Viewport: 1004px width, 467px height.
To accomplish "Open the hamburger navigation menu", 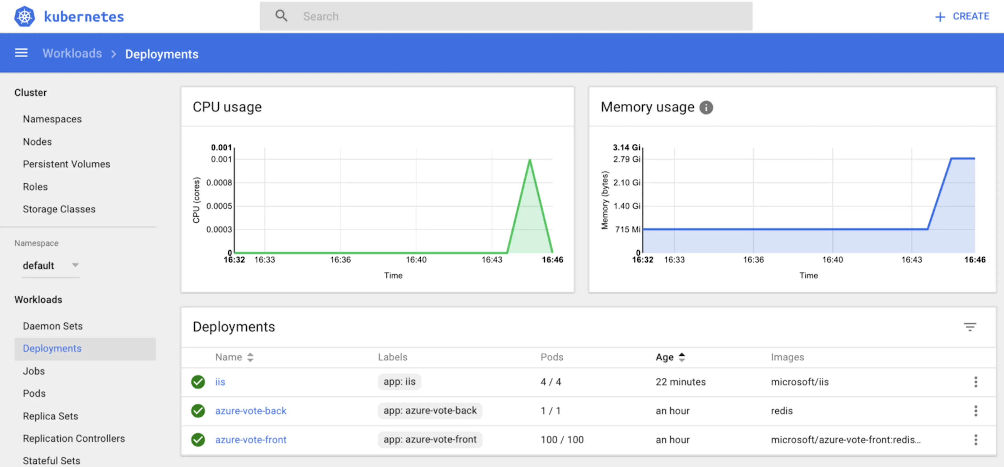I will tap(21, 53).
